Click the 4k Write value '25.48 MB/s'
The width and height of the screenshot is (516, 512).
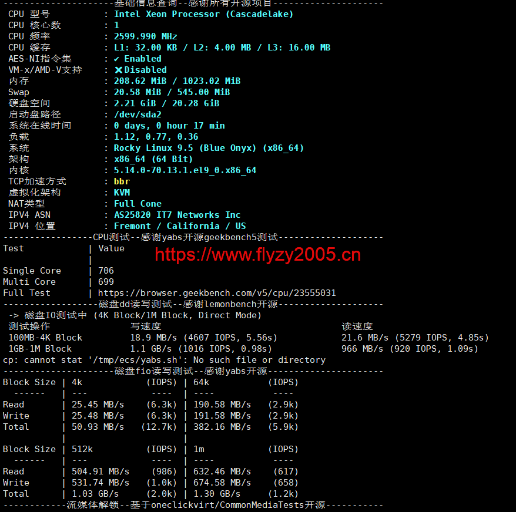tap(98, 416)
